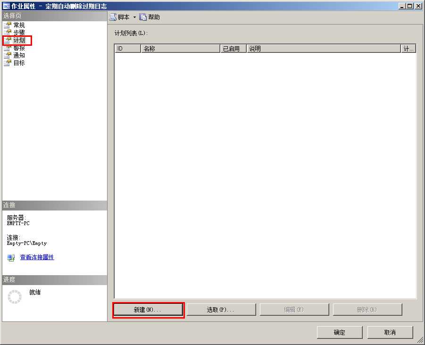
Task: Click the 编辑(E) button
Action: pyautogui.click(x=294, y=310)
